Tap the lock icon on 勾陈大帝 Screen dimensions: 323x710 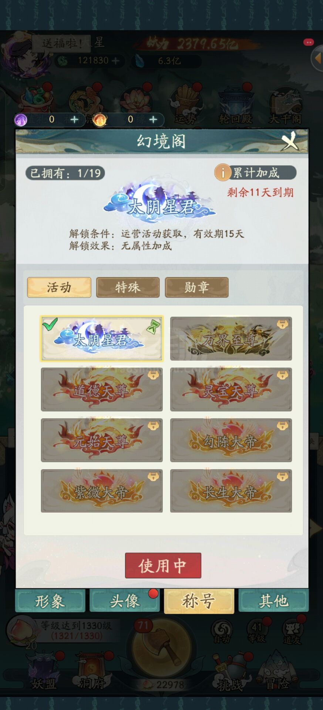pos(282,426)
